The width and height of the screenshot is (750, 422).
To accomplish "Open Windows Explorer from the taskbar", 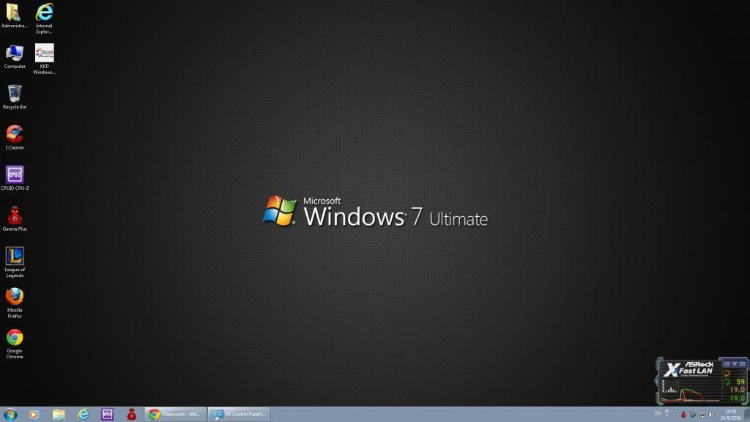I will coord(59,415).
